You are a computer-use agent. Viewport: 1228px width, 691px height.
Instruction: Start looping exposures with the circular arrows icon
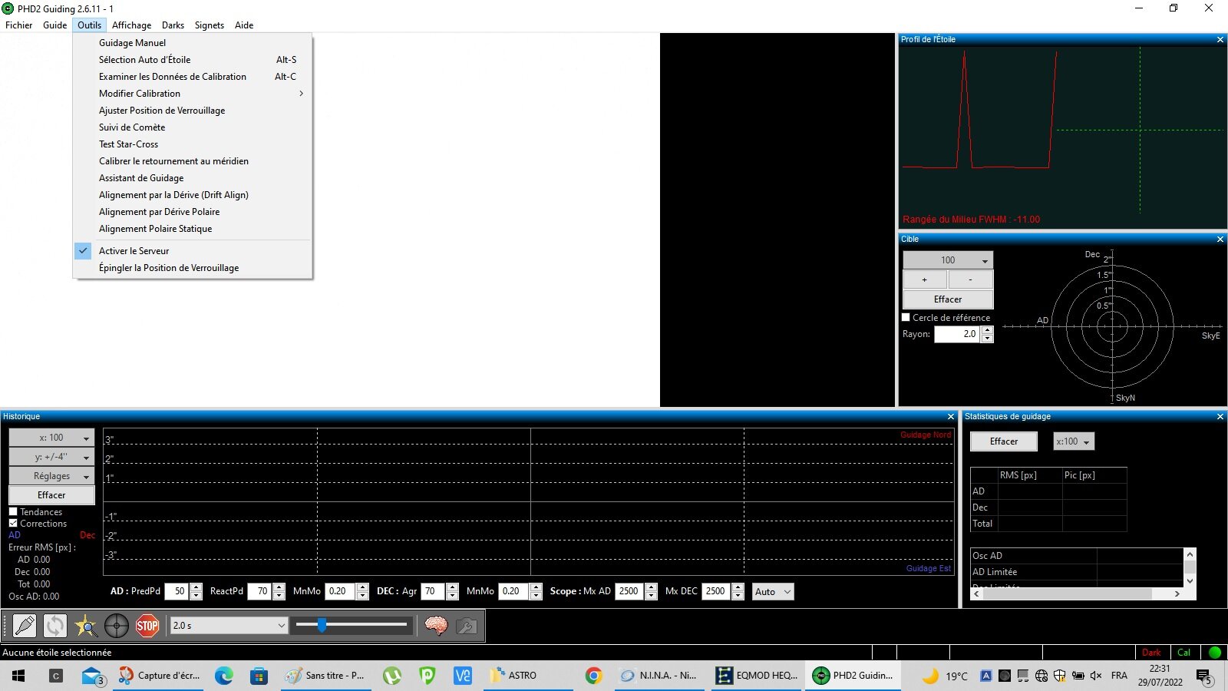(55, 626)
